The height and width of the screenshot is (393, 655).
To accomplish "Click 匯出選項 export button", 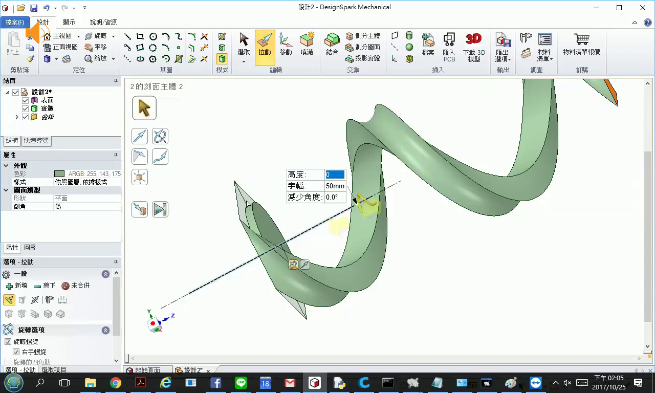I will (503, 47).
